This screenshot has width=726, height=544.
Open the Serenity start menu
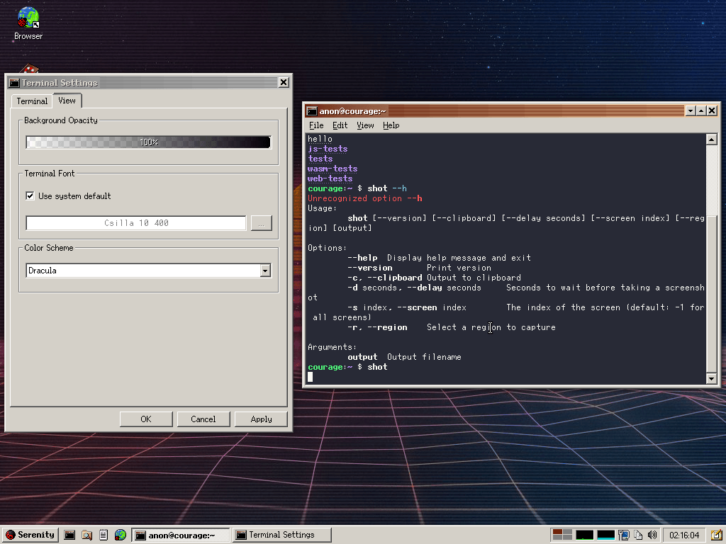pos(30,535)
